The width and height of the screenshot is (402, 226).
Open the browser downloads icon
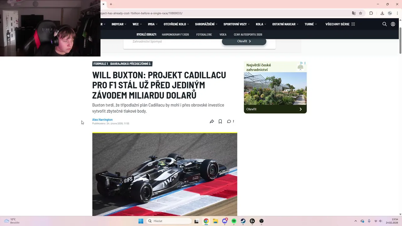pos(382,13)
